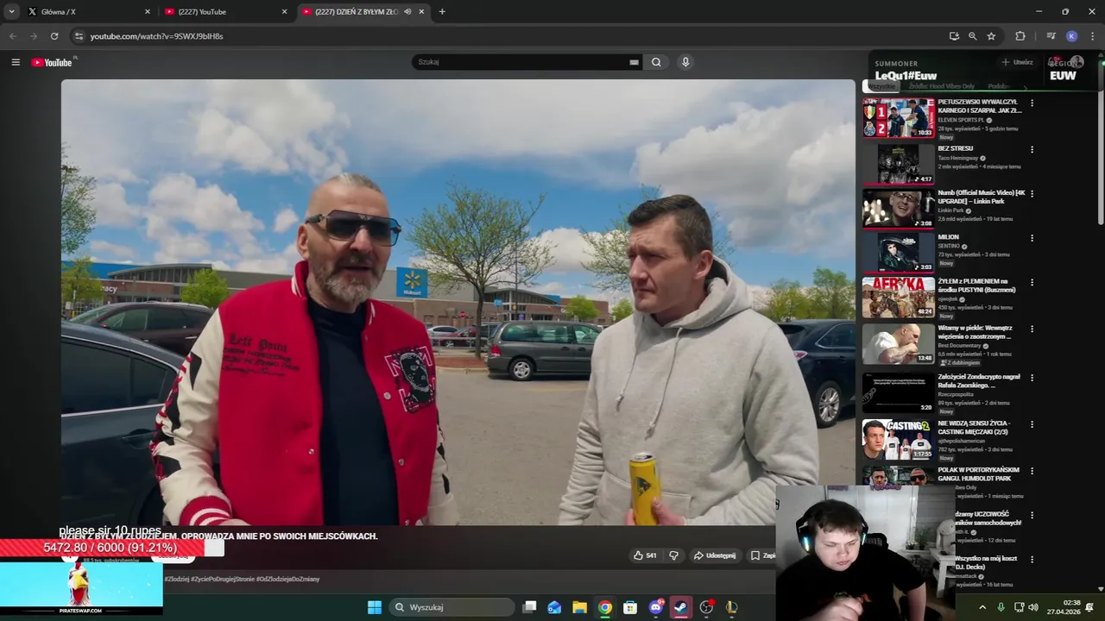Open system tray volume speaker icon
The image size is (1105, 621).
tap(1034, 607)
